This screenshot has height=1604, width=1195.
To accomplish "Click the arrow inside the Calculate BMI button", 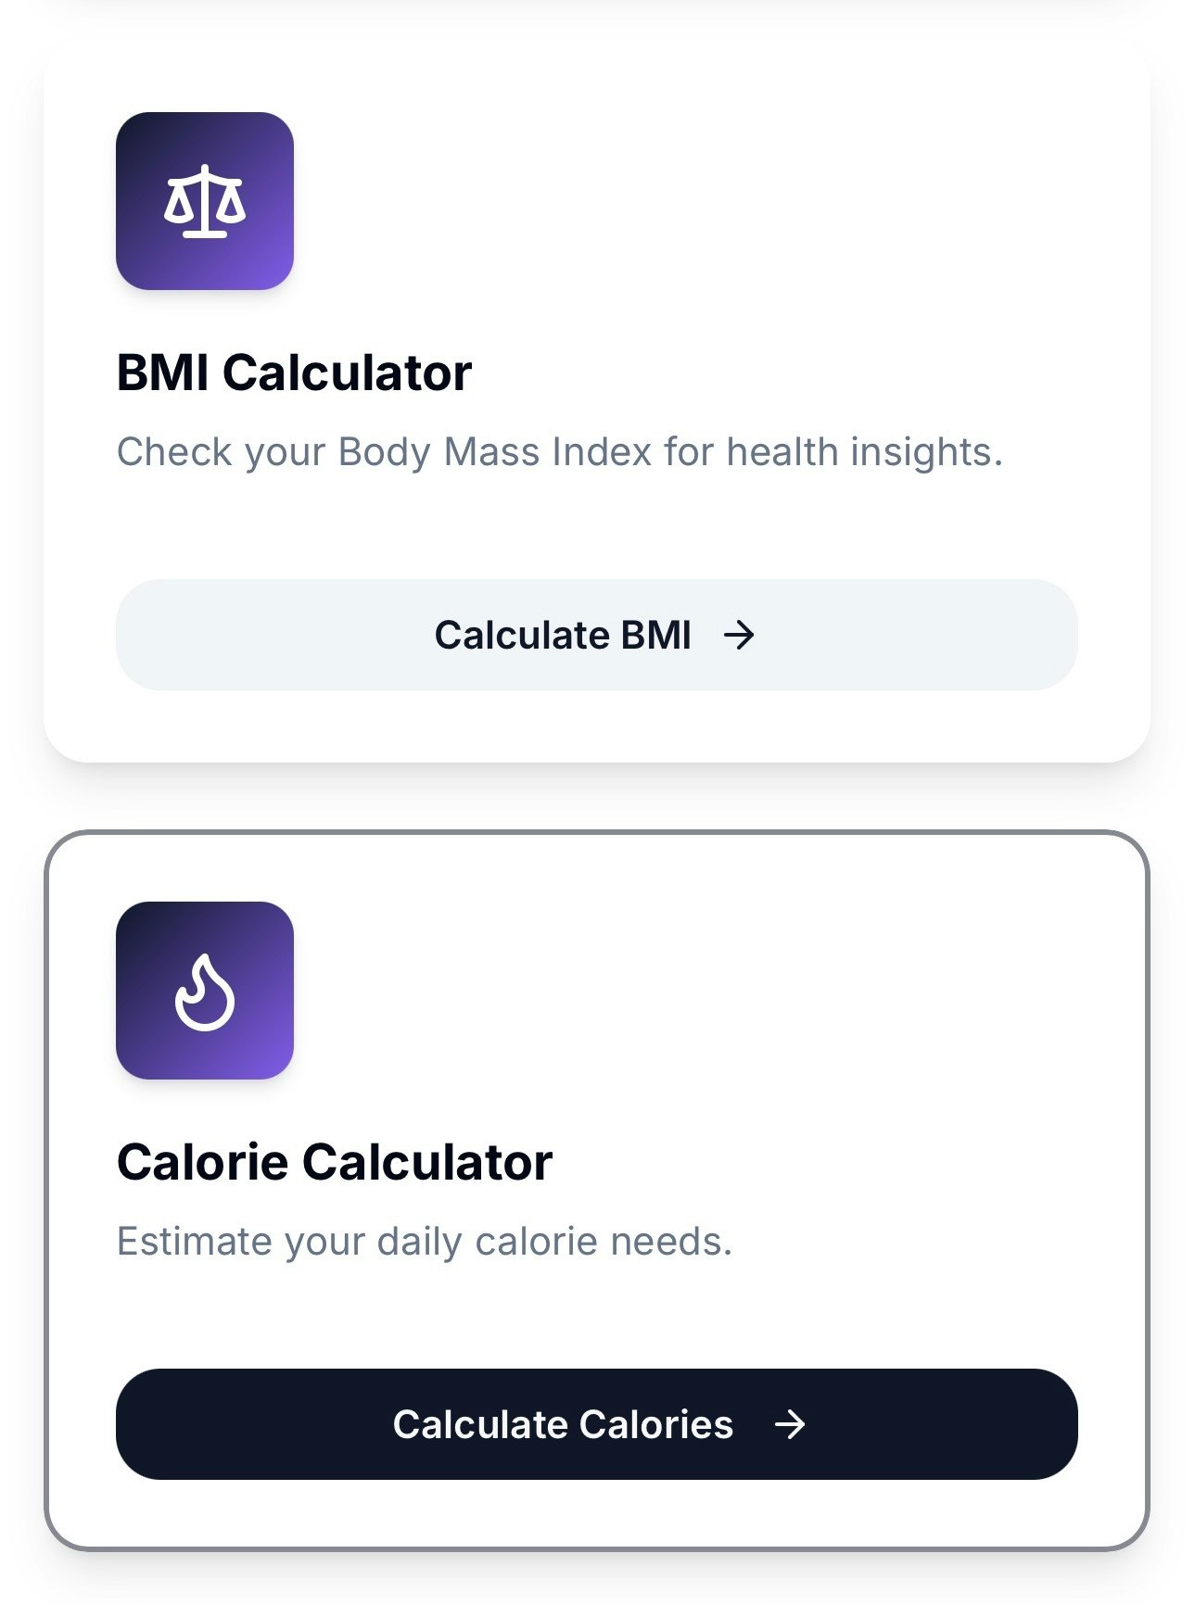I will pyautogui.click(x=739, y=635).
